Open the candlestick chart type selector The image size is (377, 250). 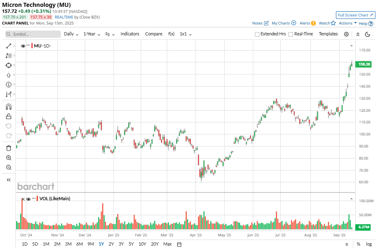point(110,34)
